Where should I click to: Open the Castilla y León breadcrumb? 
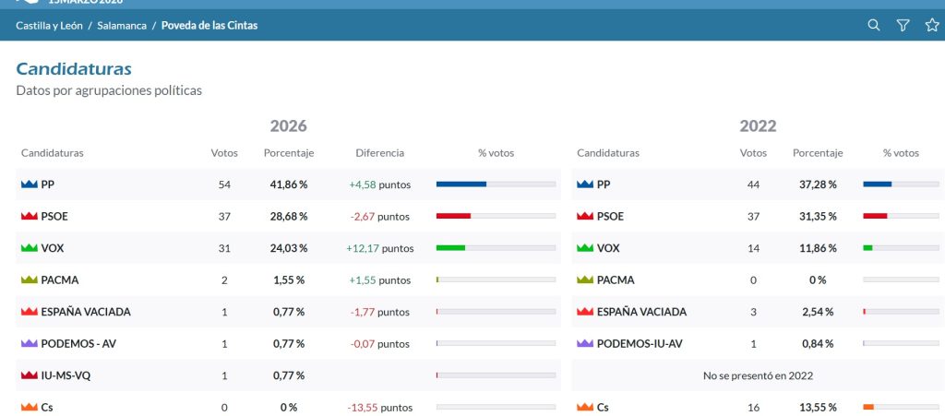point(50,26)
